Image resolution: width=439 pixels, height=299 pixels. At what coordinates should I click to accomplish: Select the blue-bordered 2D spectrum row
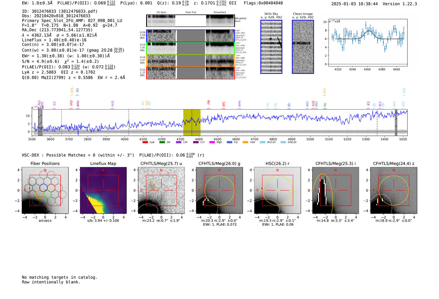pos(190,36)
